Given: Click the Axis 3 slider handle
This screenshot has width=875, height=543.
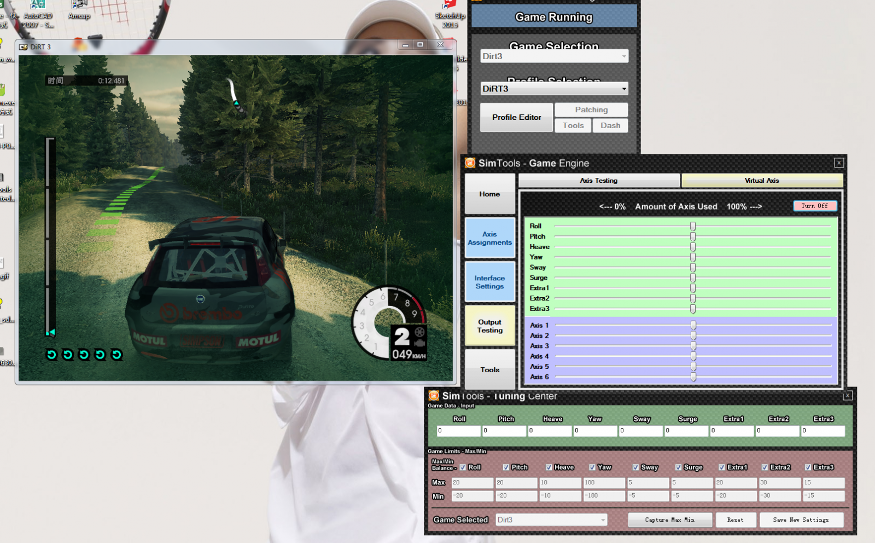Looking at the screenshot, I should coord(693,346).
